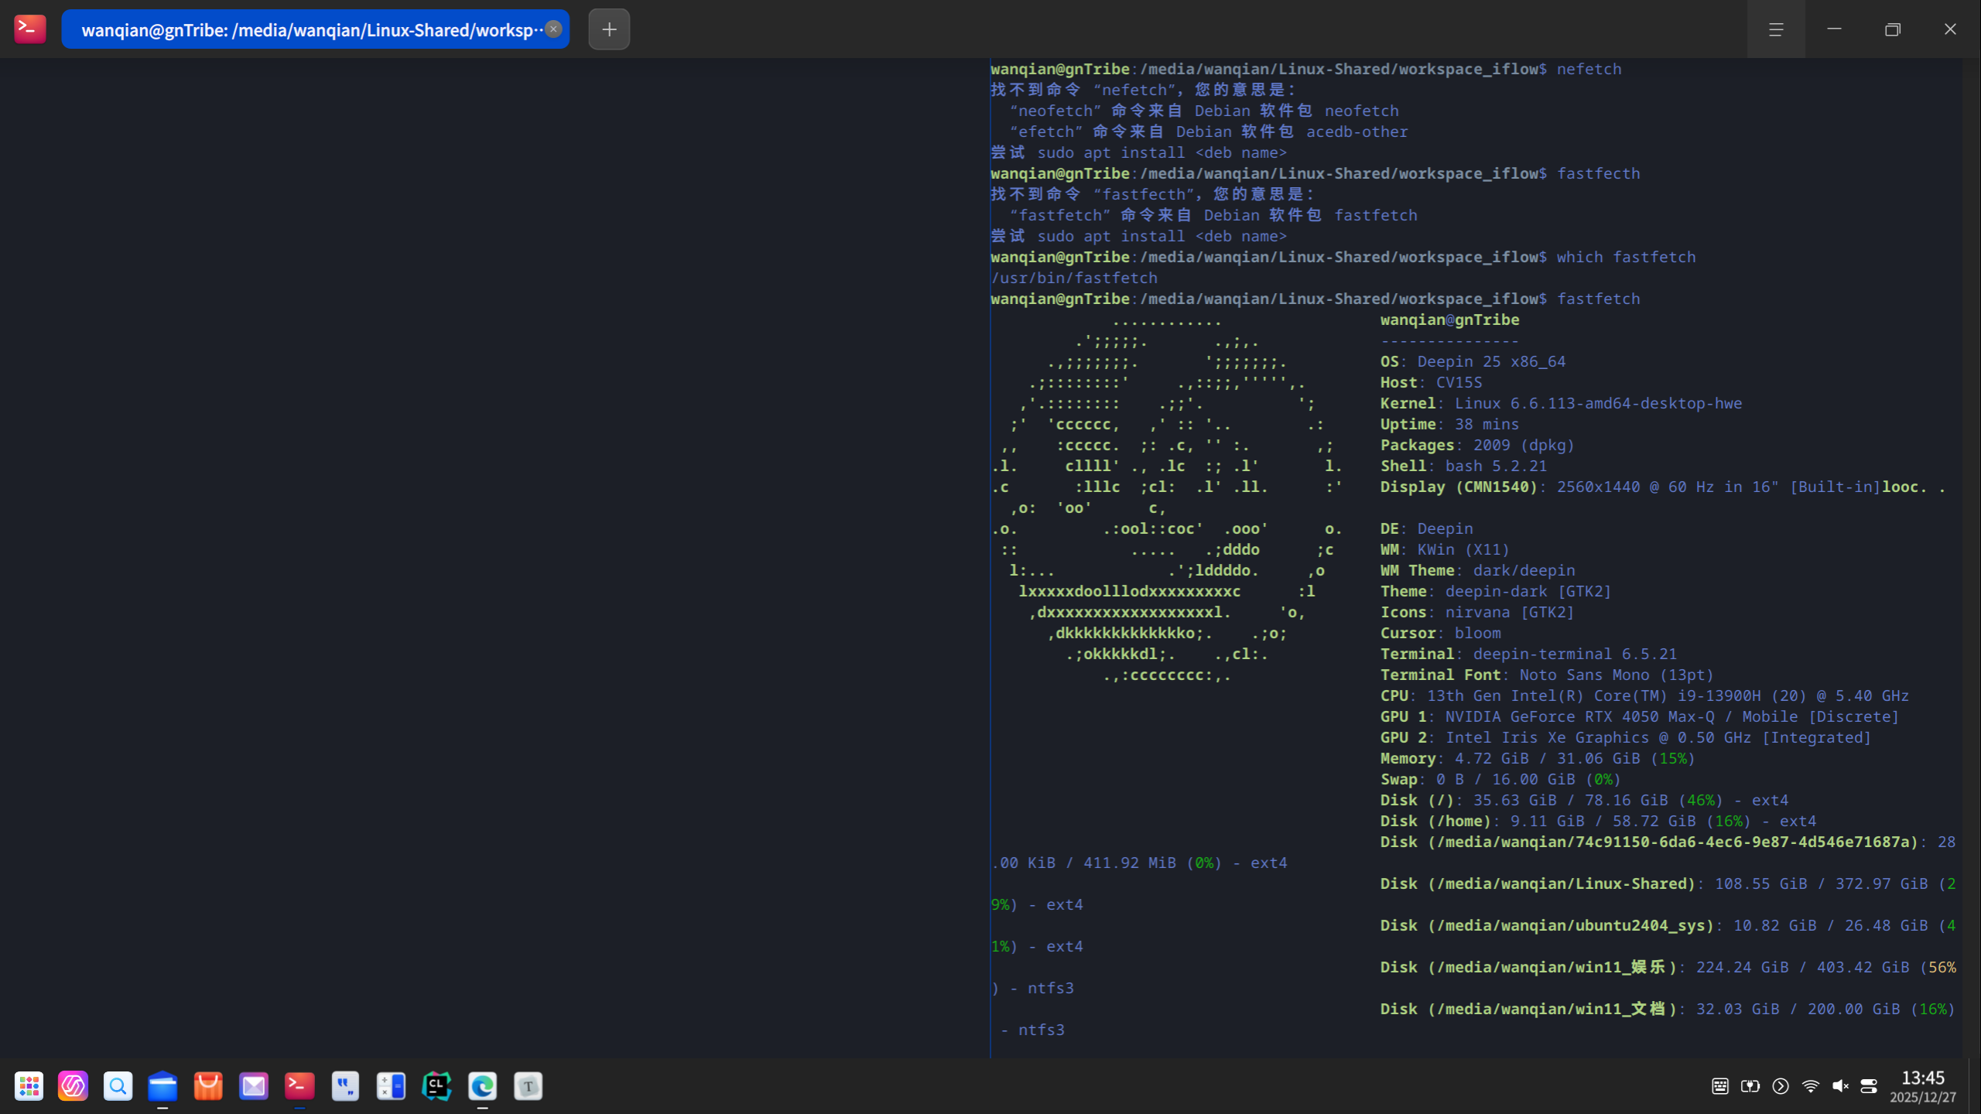
Task: Click the terminal's right-edge scrollbar
Action: pos(1970,557)
